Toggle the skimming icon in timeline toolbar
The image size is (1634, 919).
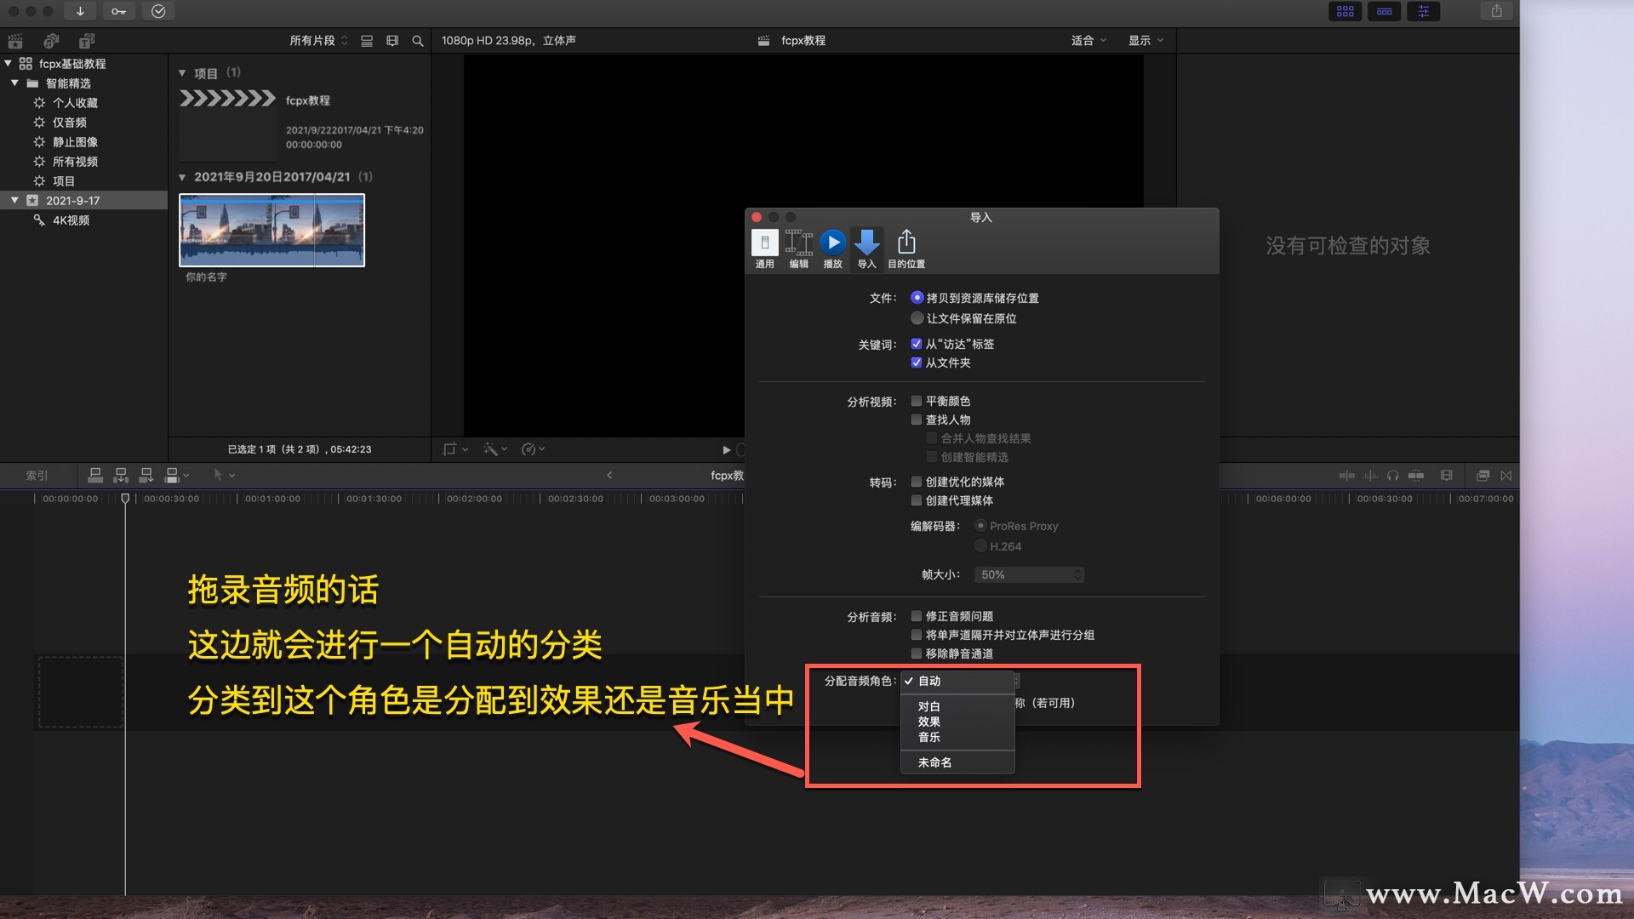[1346, 476]
